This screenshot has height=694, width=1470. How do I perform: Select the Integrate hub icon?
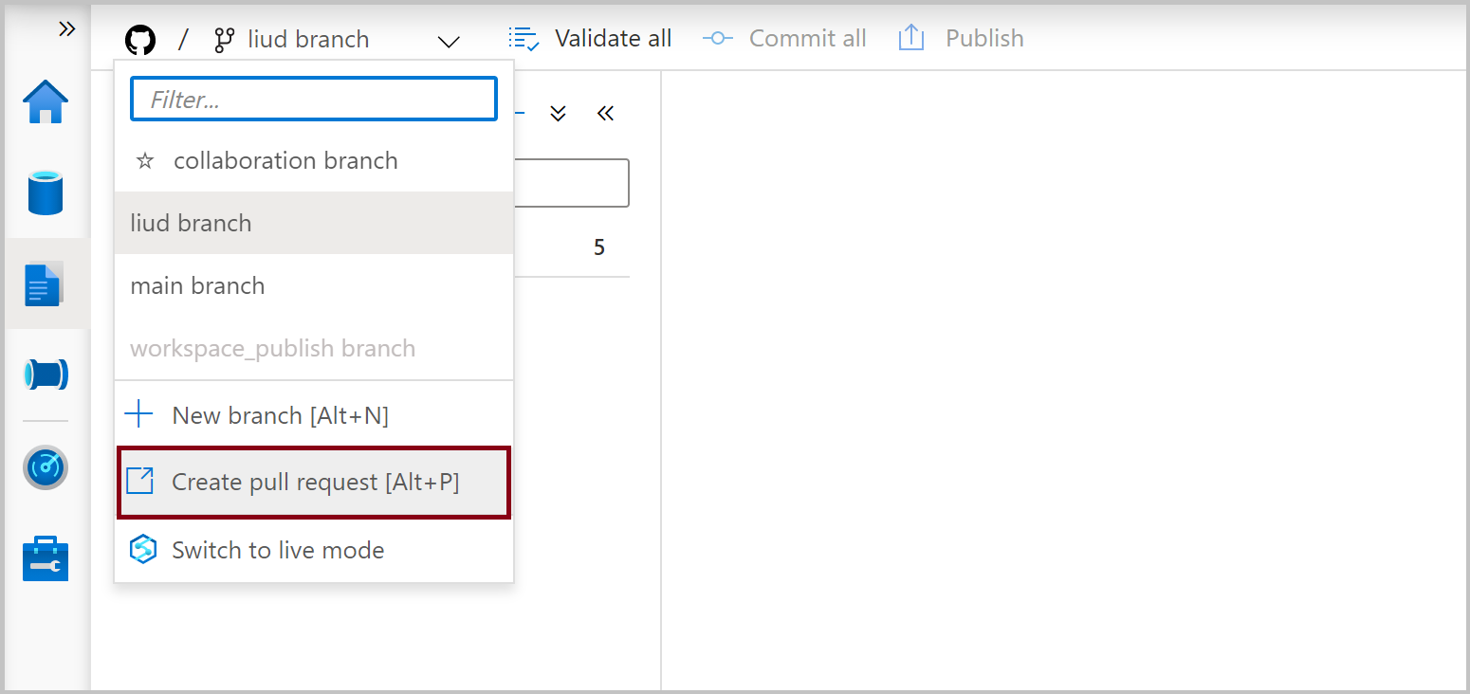click(45, 374)
